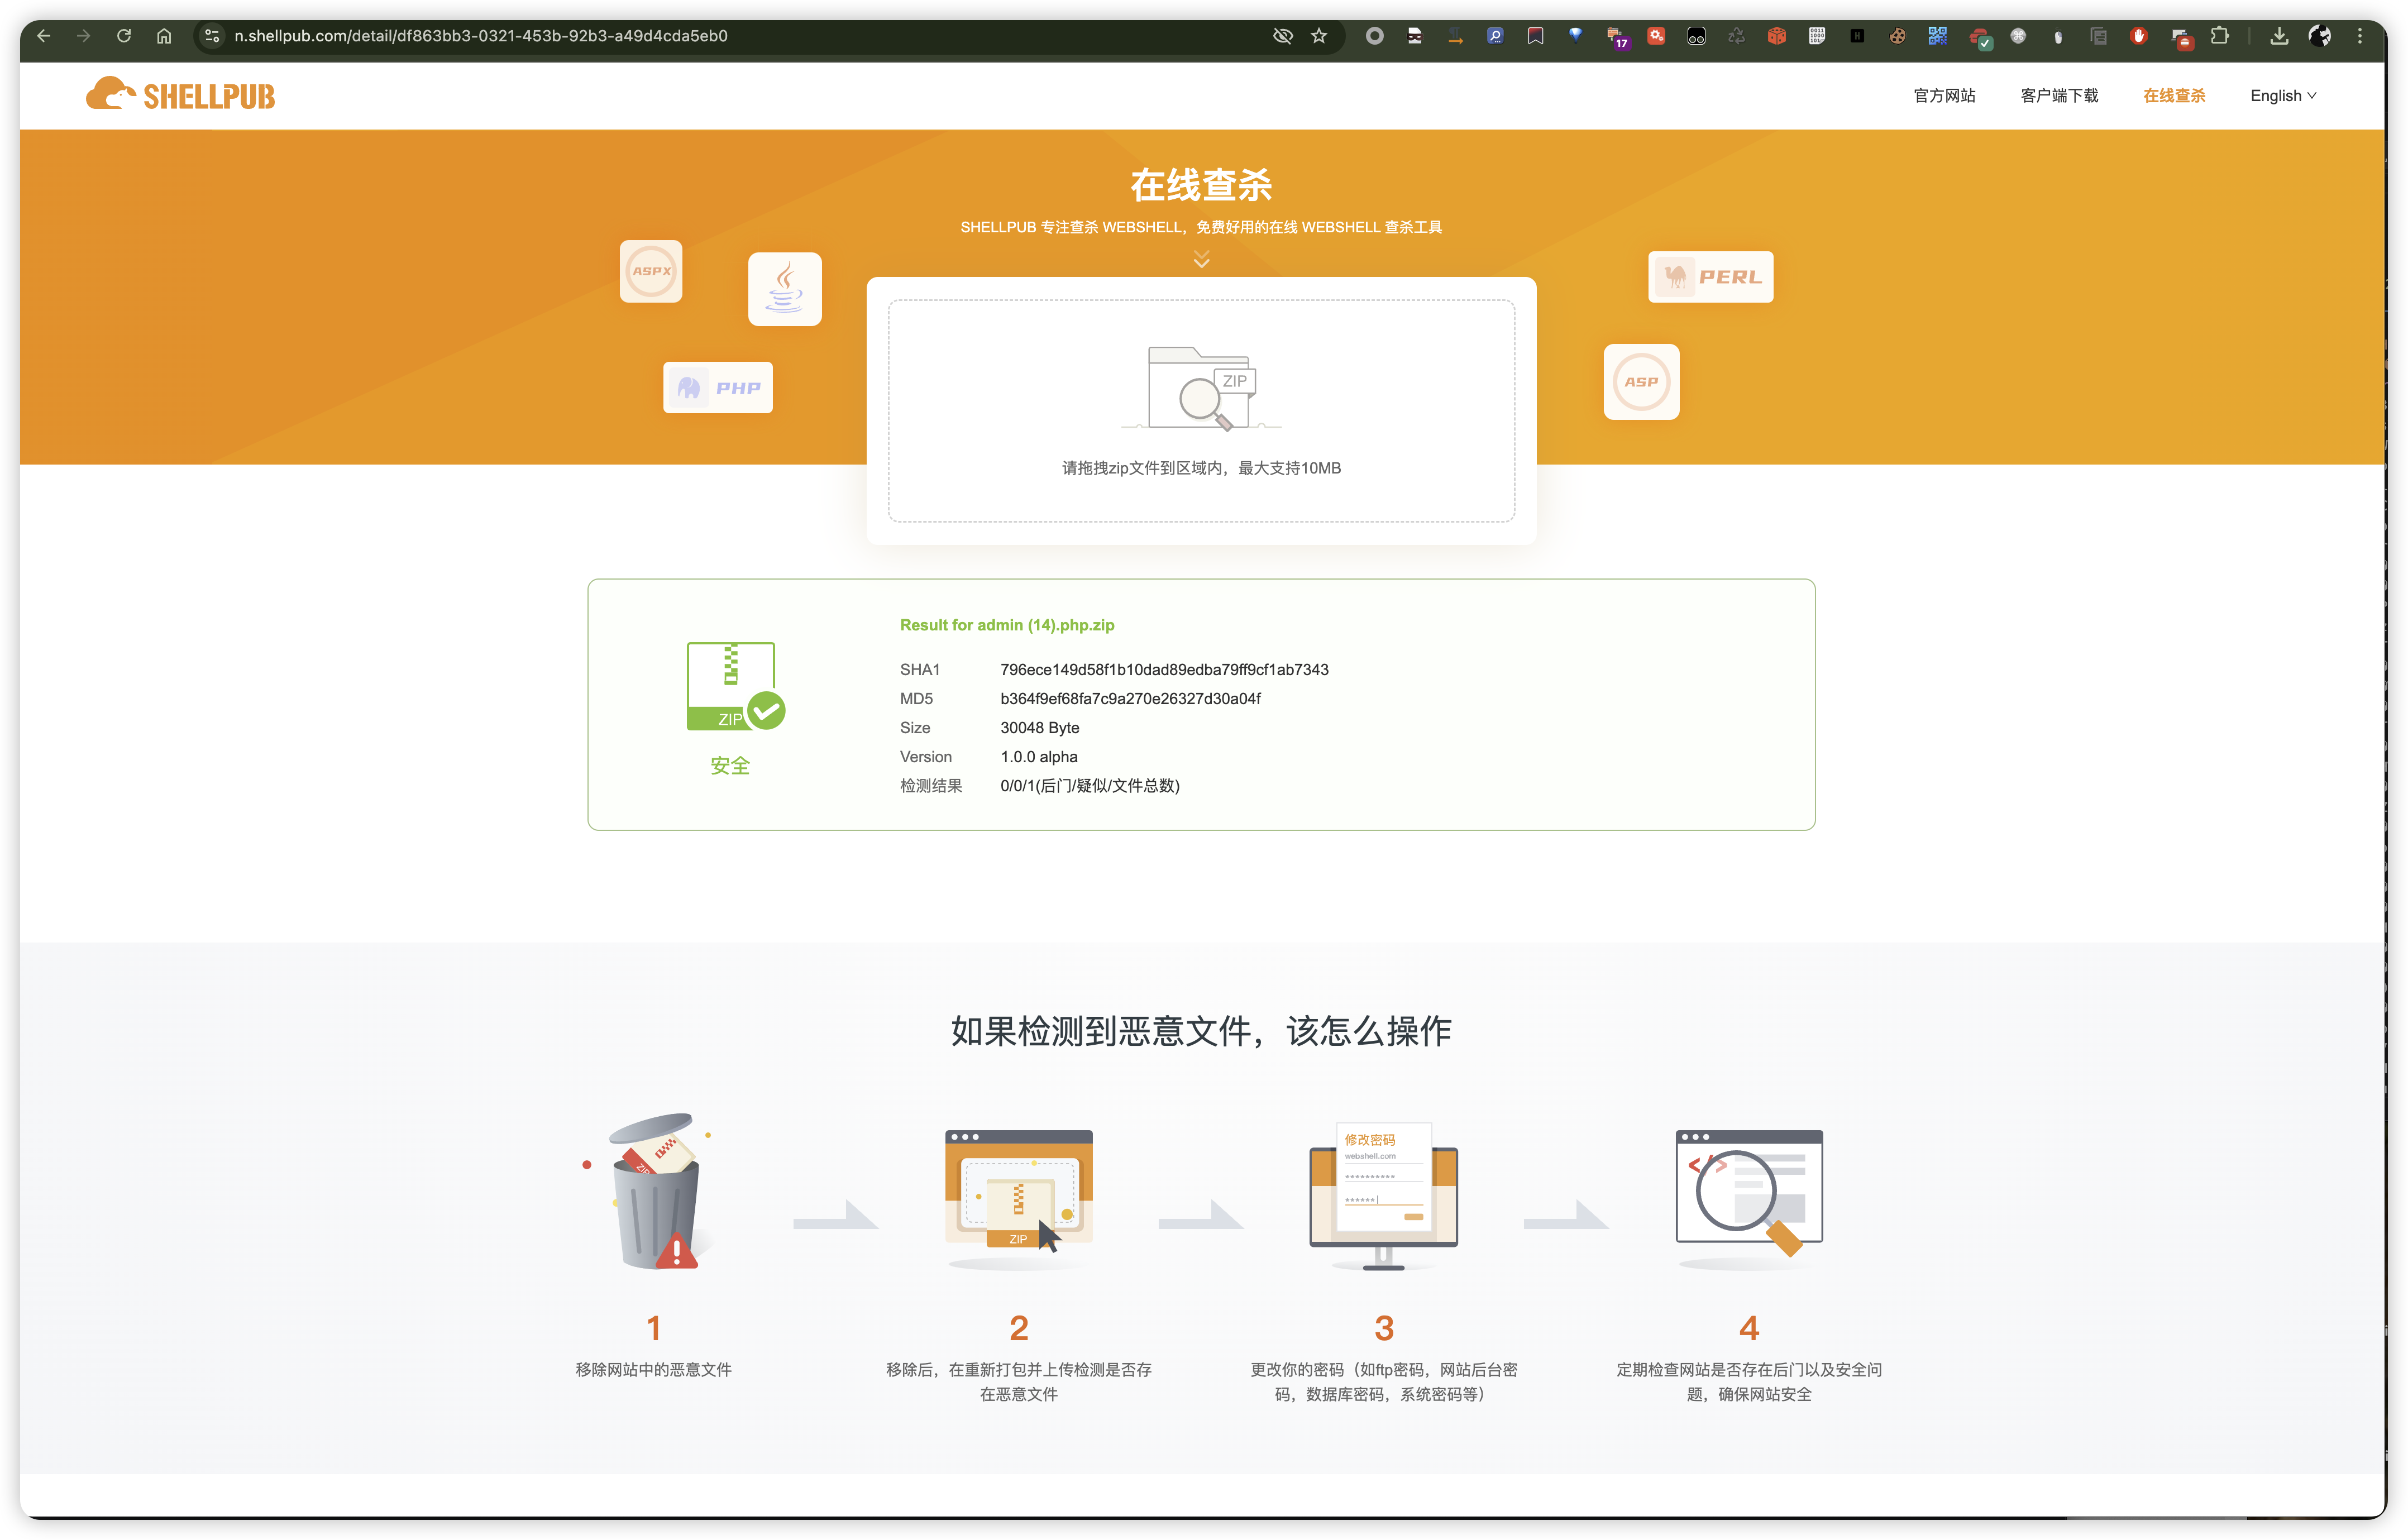The height and width of the screenshot is (1540, 2408).
Task: Open the cookie extension
Action: [1897, 36]
